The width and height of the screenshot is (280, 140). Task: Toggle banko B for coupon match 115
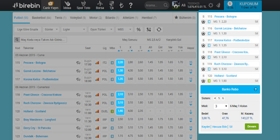pyautogui.click(x=203, y=16)
